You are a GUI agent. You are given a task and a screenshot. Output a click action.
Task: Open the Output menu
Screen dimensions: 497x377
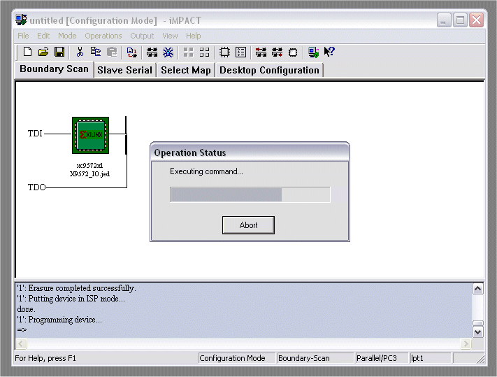(142, 36)
